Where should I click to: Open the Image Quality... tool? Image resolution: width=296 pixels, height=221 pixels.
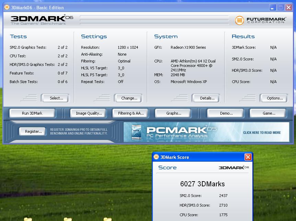point(89,113)
